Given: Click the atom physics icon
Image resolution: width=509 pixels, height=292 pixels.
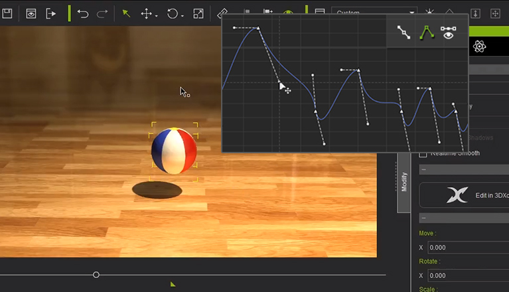Looking at the screenshot, I should coord(479,46).
